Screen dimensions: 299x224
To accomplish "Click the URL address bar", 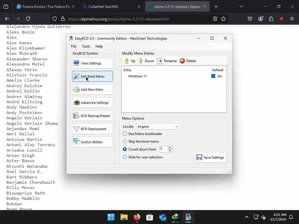I will click(x=139, y=19).
